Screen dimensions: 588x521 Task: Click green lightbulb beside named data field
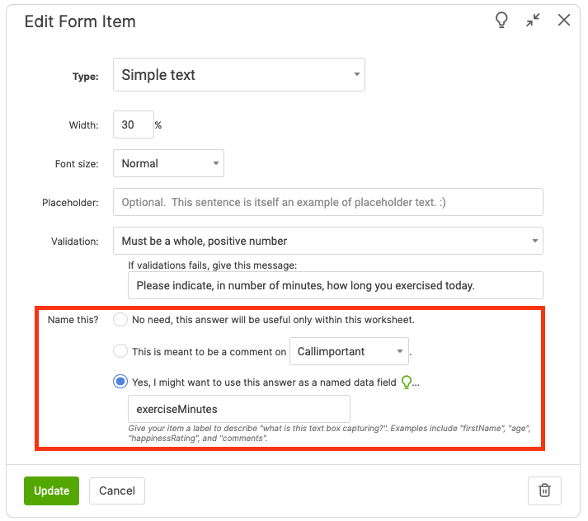click(406, 382)
